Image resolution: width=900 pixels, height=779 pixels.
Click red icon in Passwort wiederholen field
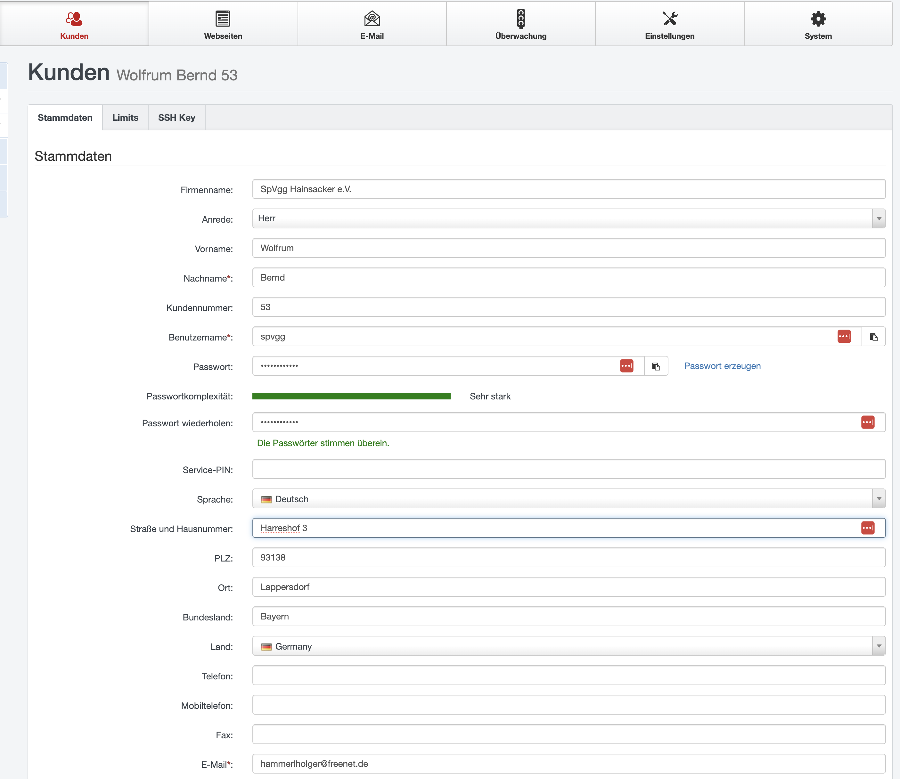pos(867,422)
